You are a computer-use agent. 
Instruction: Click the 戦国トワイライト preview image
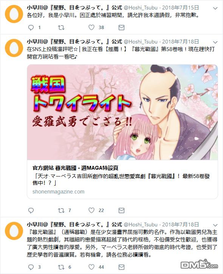coord(122,112)
